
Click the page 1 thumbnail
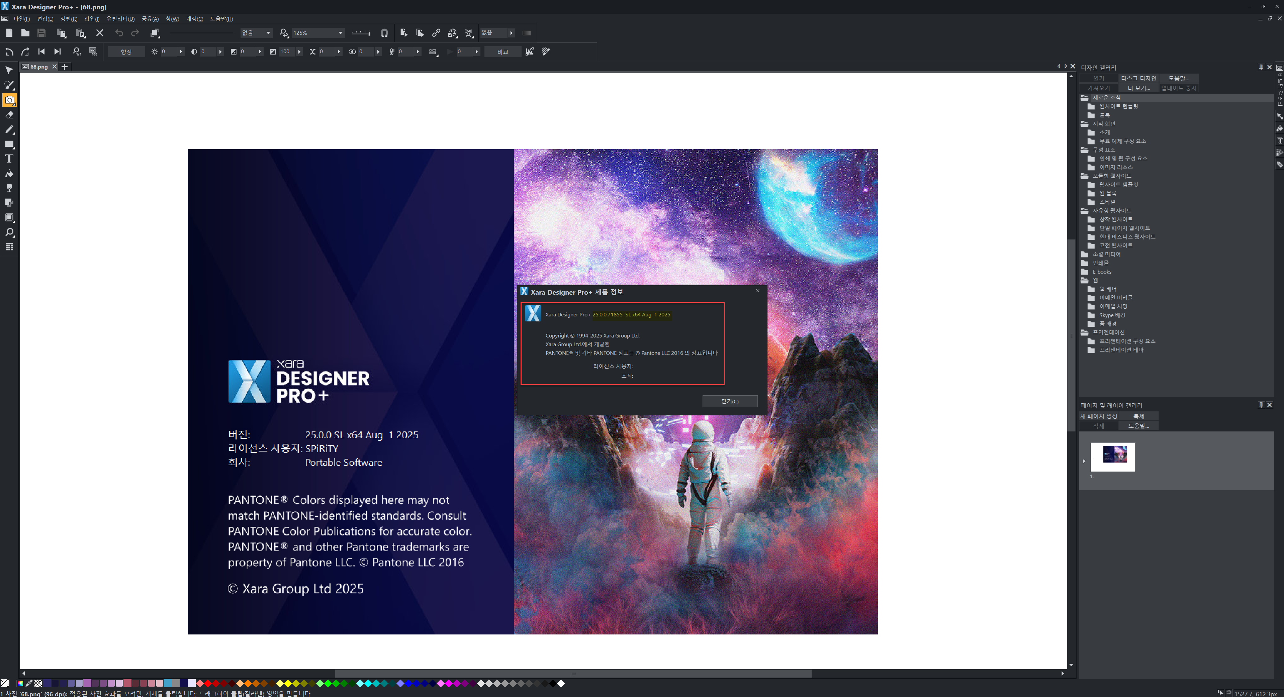coord(1112,457)
